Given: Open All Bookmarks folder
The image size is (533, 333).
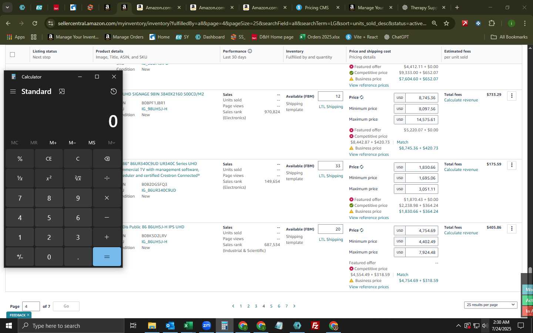Looking at the screenshot, I should pos(509,37).
